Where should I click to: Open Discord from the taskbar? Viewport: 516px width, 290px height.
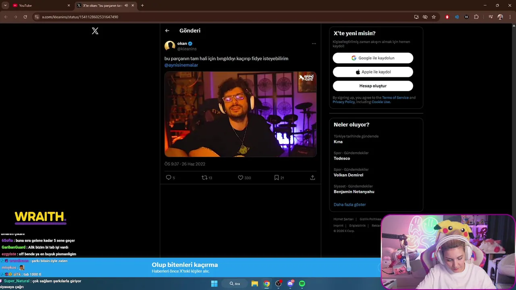point(290,284)
